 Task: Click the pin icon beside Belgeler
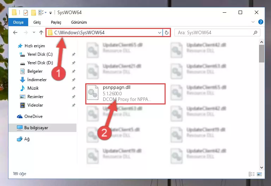[73, 71]
